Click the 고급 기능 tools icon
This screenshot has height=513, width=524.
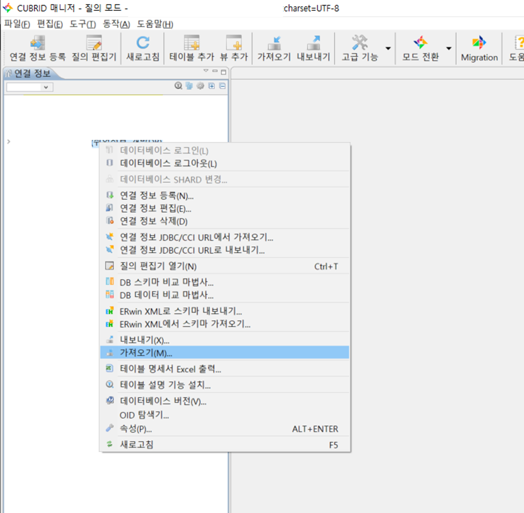click(x=359, y=43)
